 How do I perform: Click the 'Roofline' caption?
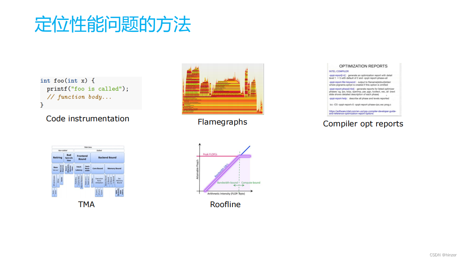tap(225, 204)
